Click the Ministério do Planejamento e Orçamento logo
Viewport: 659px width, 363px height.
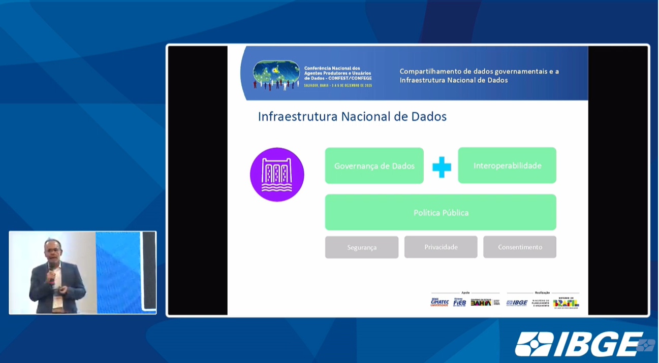click(x=541, y=303)
